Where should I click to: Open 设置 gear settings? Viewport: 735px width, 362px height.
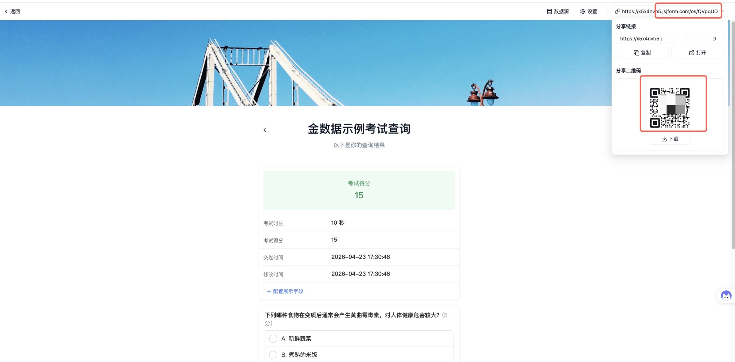point(588,11)
